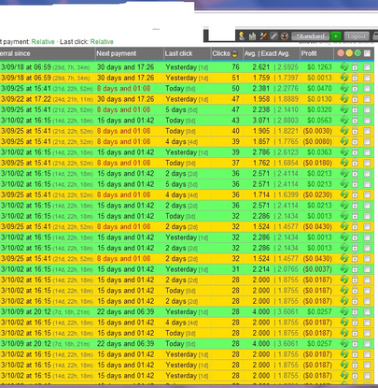Tick the checkbox on the 51 clicks row
Image resolution: width=378 pixels, height=388 pixels.
tap(367, 78)
